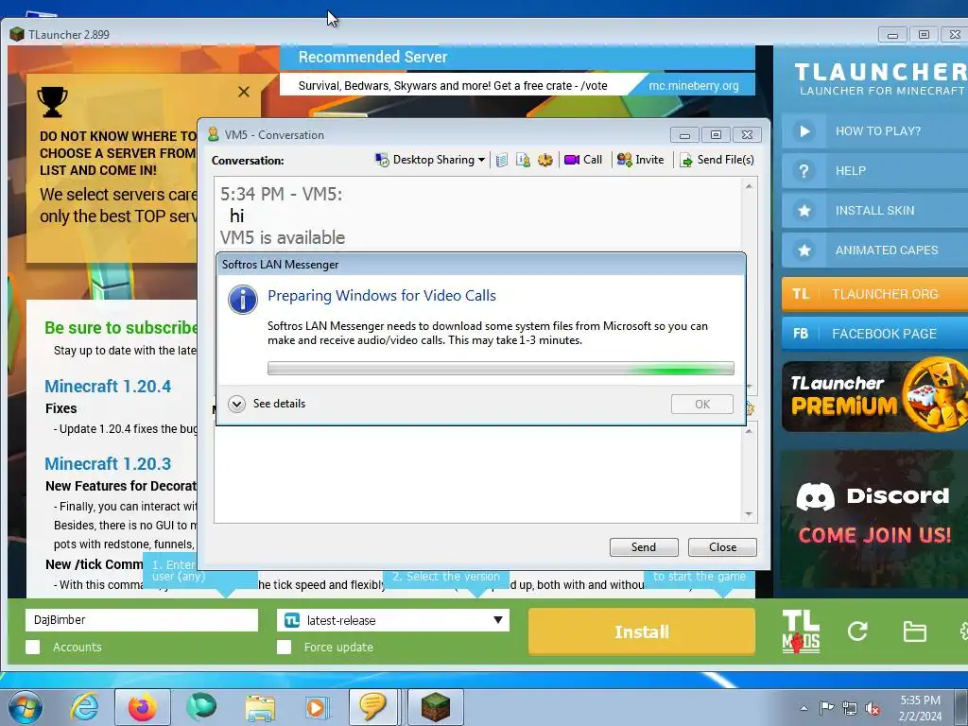The width and height of the screenshot is (968, 726).
Task: Click the gear-shaped tools icon in conversation toolbar
Action: [x=545, y=160]
